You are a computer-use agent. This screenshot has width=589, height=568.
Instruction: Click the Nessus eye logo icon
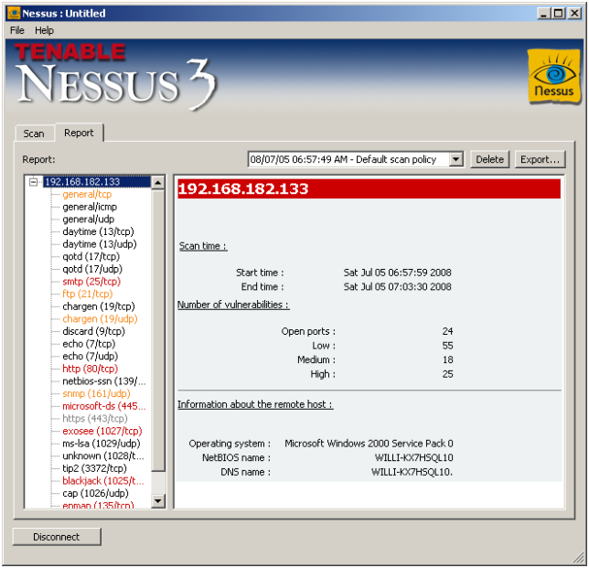coord(554,76)
